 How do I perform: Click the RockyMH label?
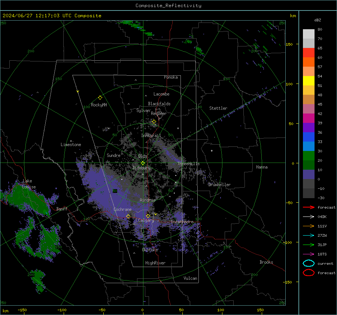tap(99, 105)
